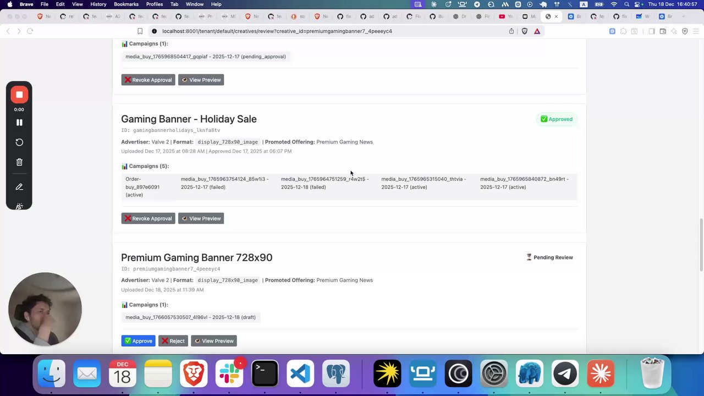Image resolution: width=704 pixels, height=396 pixels.
Task: Click the webcam bubble thumbnail
Action: tap(45, 309)
